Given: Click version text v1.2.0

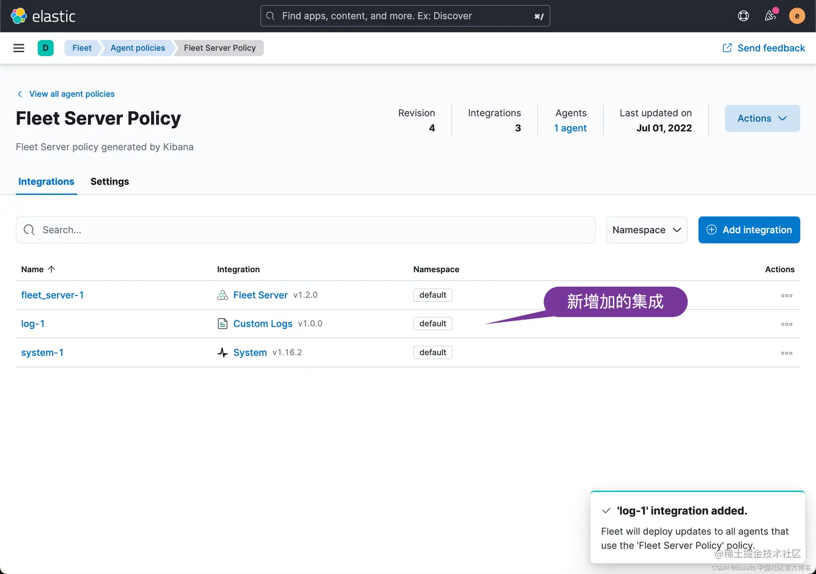Looking at the screenshot, I should [305, 295].
